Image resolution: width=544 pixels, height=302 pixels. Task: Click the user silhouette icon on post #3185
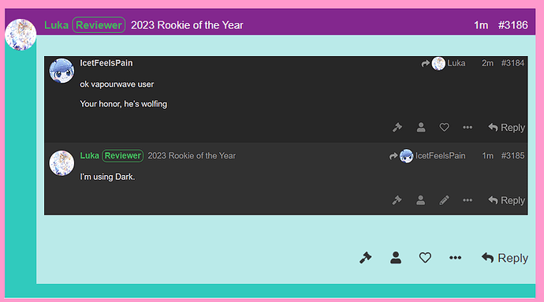[420, 200]
